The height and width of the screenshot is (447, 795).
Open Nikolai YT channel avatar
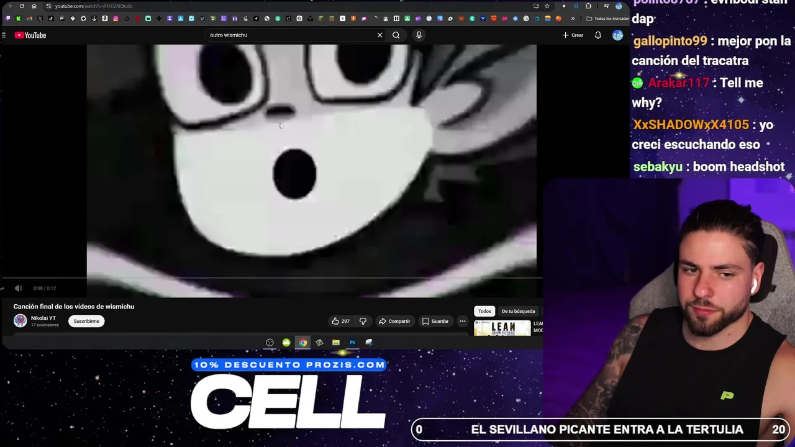tap(20, 321)
